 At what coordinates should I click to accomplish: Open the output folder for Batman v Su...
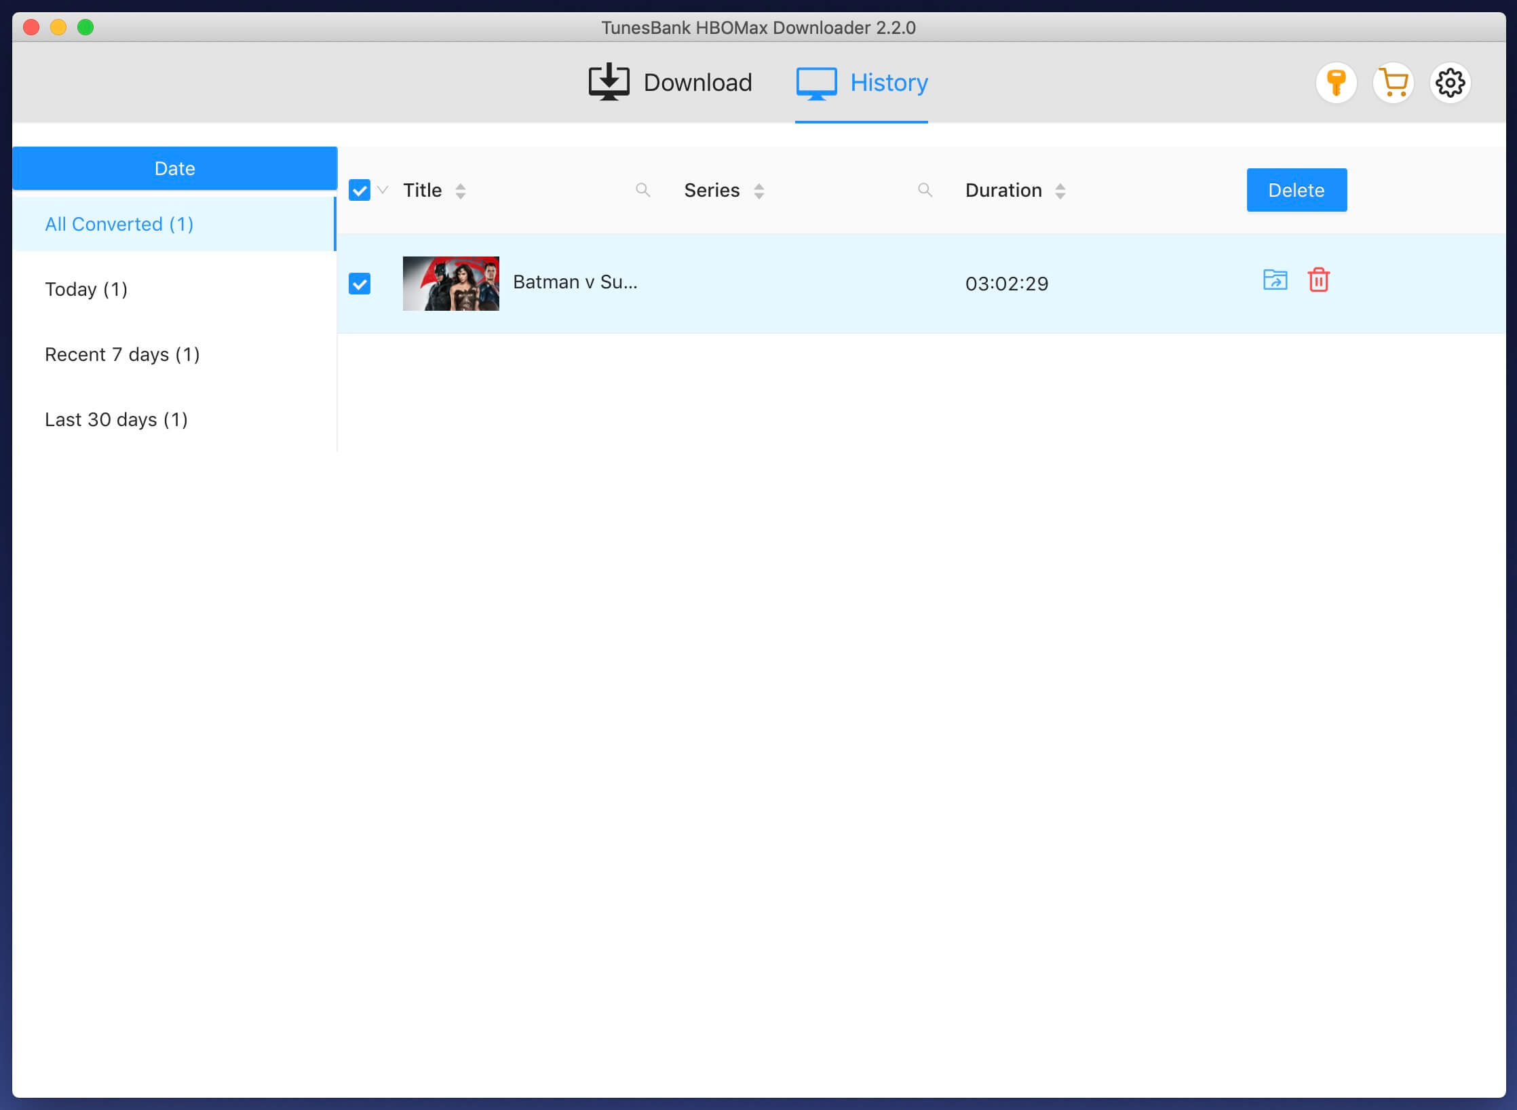[1275, 280]
